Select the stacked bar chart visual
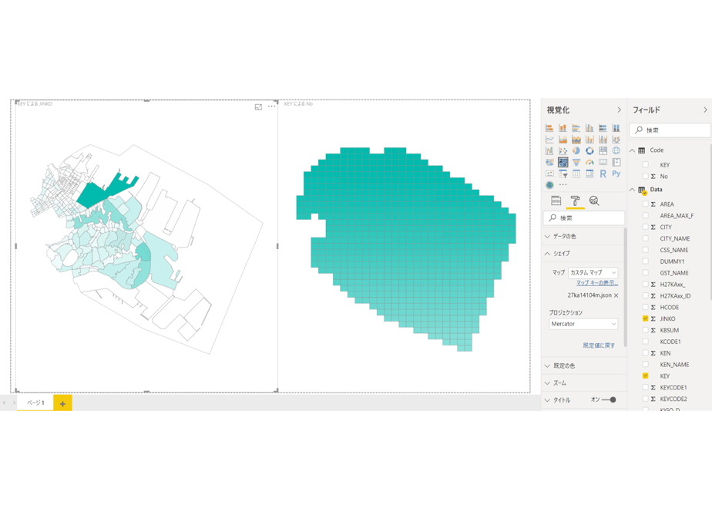The image size is (712, 509). [x=549, y=128]
